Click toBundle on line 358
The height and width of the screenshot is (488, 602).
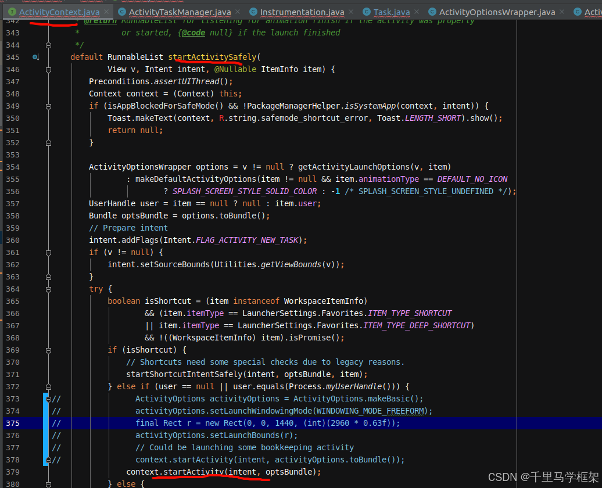click(x=238, y=216)
